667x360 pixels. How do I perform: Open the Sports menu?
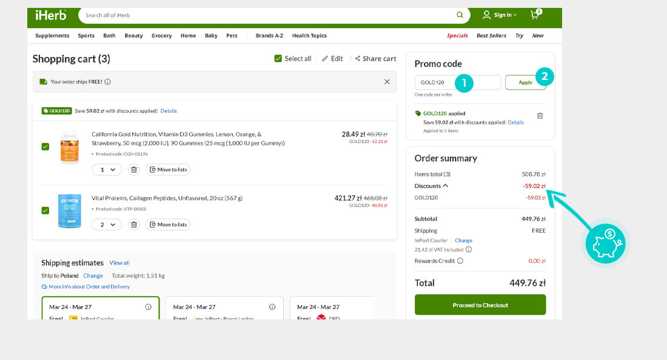click(x=86, y=36)
